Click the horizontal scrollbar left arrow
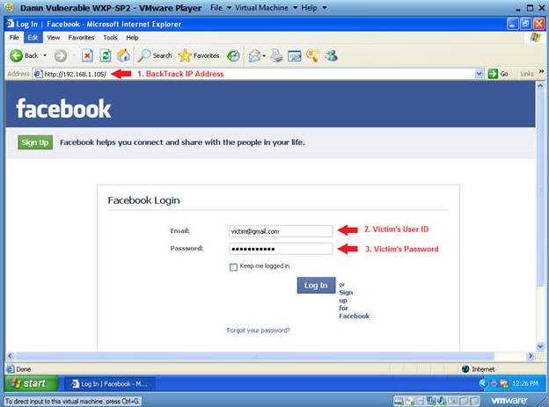The width and height of the screenshot is (549, 407). (11, 356)
